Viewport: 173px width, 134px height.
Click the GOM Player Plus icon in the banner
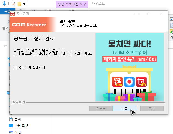pyautogui.click(x=117, y=82)
